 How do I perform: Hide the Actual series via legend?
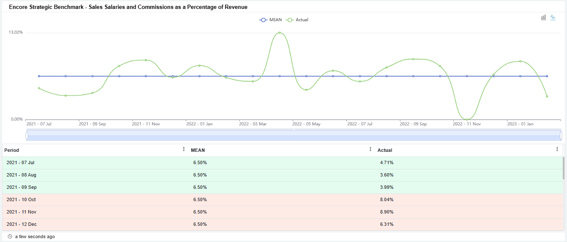click(297, 20)
